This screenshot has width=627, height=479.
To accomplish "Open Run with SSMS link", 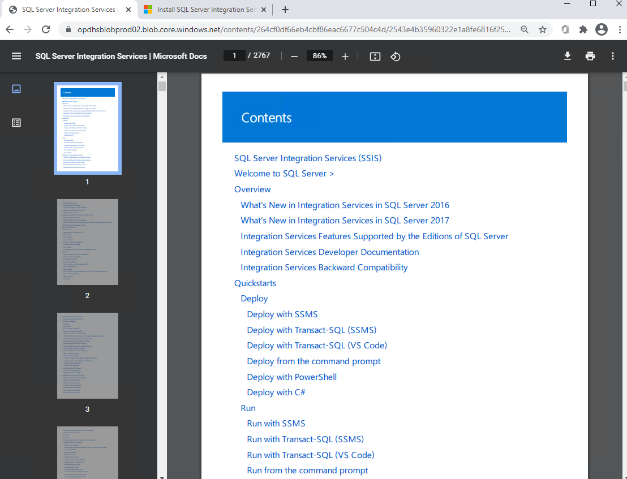I will [276, 424].
